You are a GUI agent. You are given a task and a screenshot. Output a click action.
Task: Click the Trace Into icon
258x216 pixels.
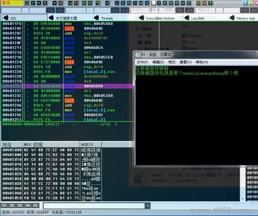[x=84, y=3]
